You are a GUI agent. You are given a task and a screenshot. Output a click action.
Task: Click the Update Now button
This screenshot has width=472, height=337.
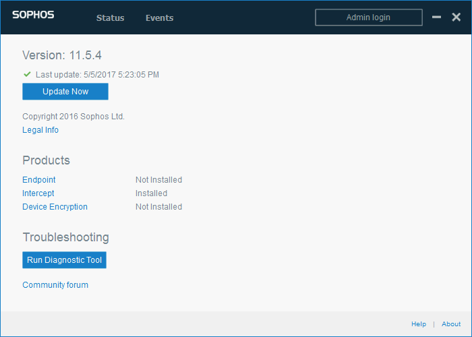point(65,92)
